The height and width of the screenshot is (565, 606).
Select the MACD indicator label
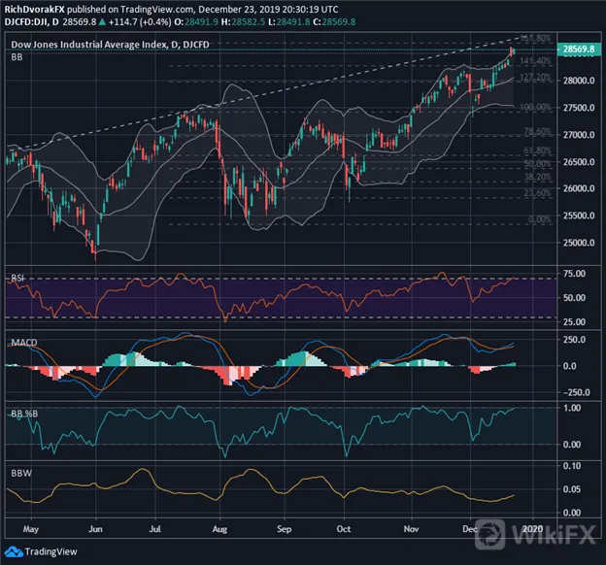(24, 343)
